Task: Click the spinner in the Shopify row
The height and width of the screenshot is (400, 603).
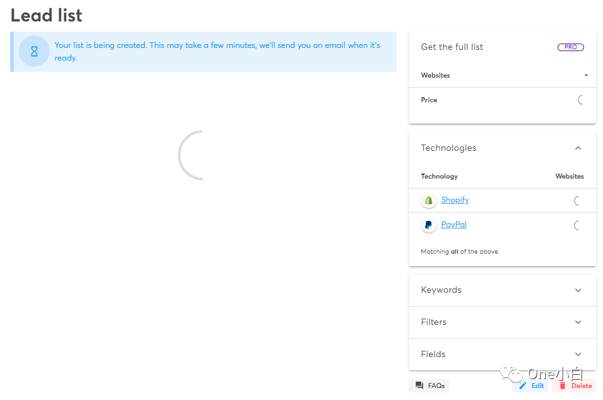Action: pyautogui.click(x=578, y=201)
